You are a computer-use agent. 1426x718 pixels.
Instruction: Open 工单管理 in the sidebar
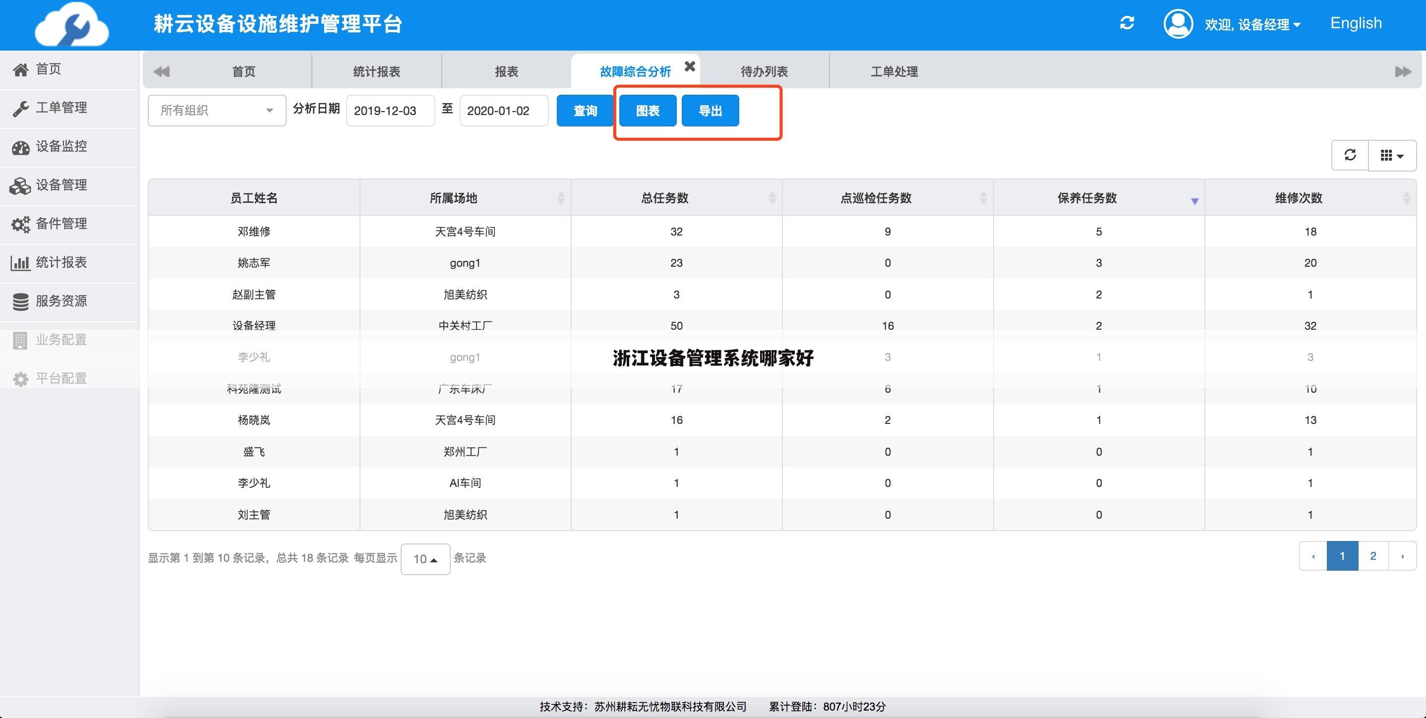(69, 108)
